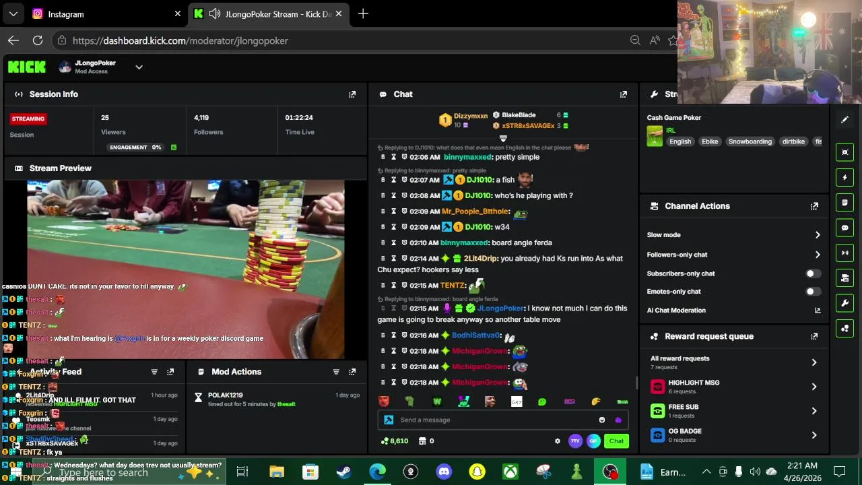Toggle Emotes-only chat switch
Screen dimensions: 862x485
(x=814, y=292)
